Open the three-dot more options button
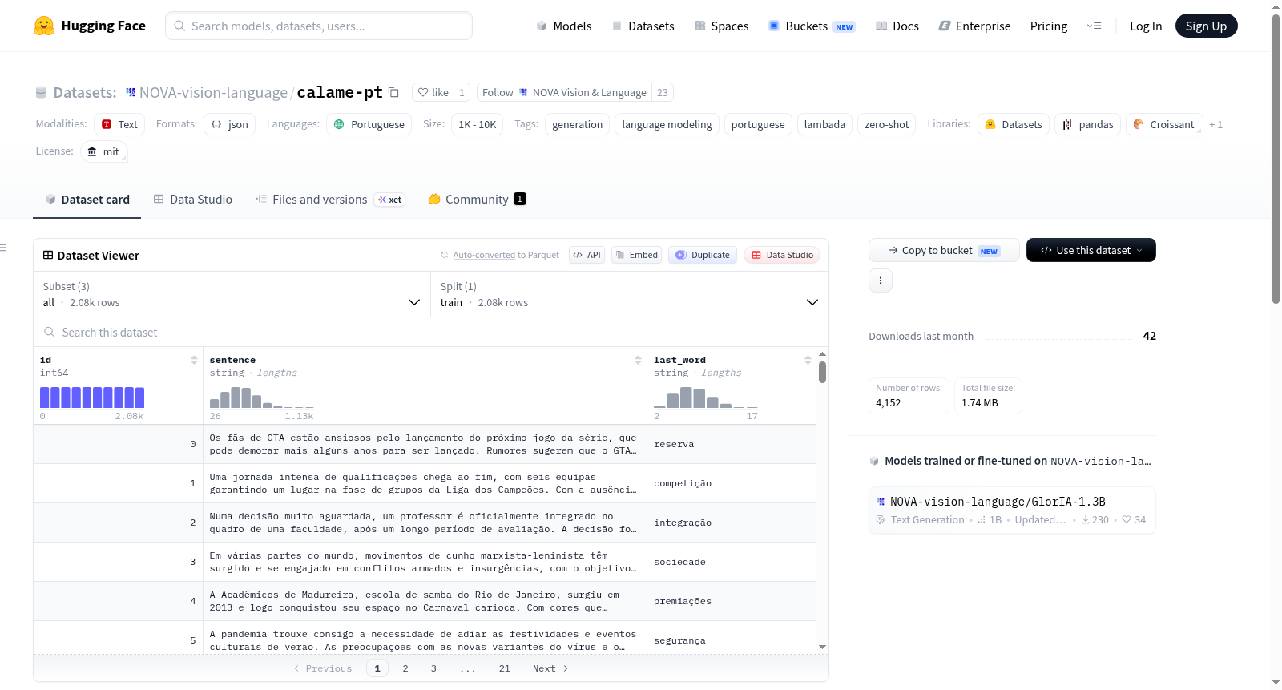 tap(881, 280)
